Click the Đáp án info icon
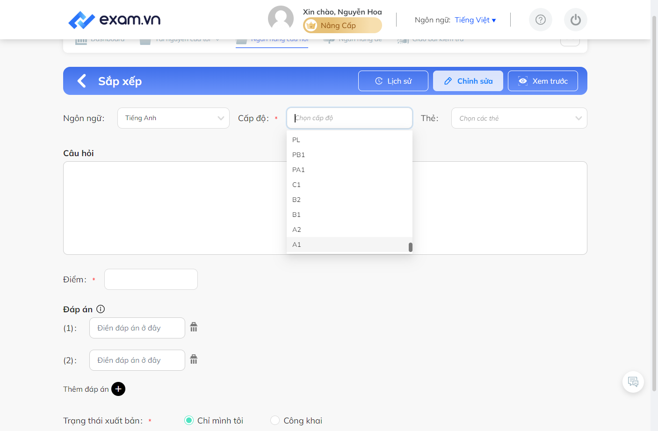 101,309
